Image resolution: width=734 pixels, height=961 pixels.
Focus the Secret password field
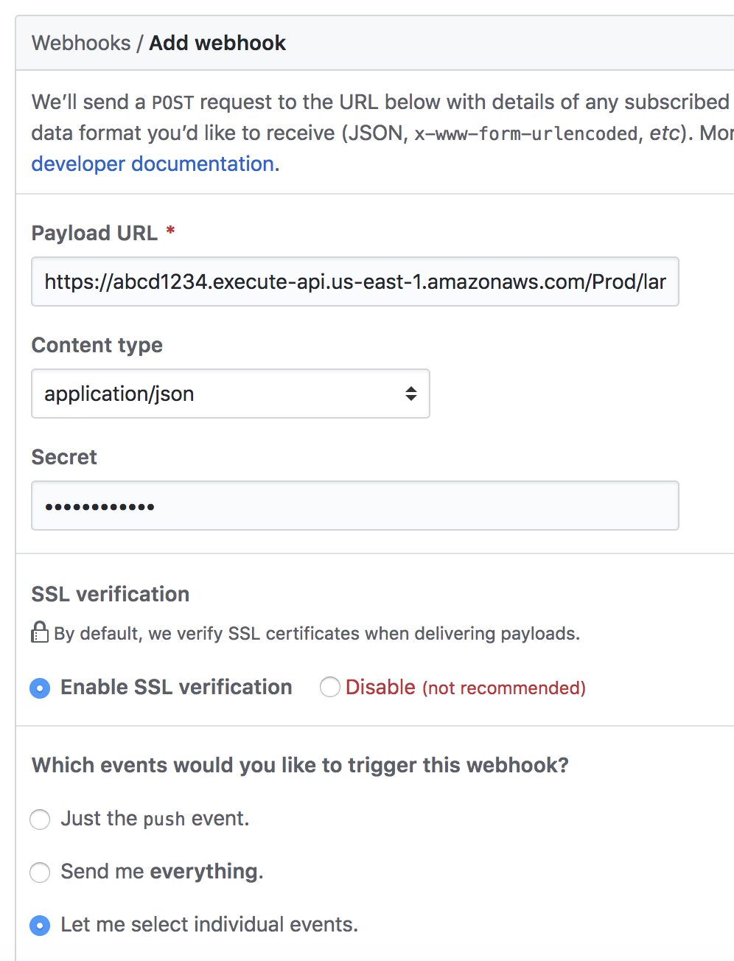[x=354, y=506]
